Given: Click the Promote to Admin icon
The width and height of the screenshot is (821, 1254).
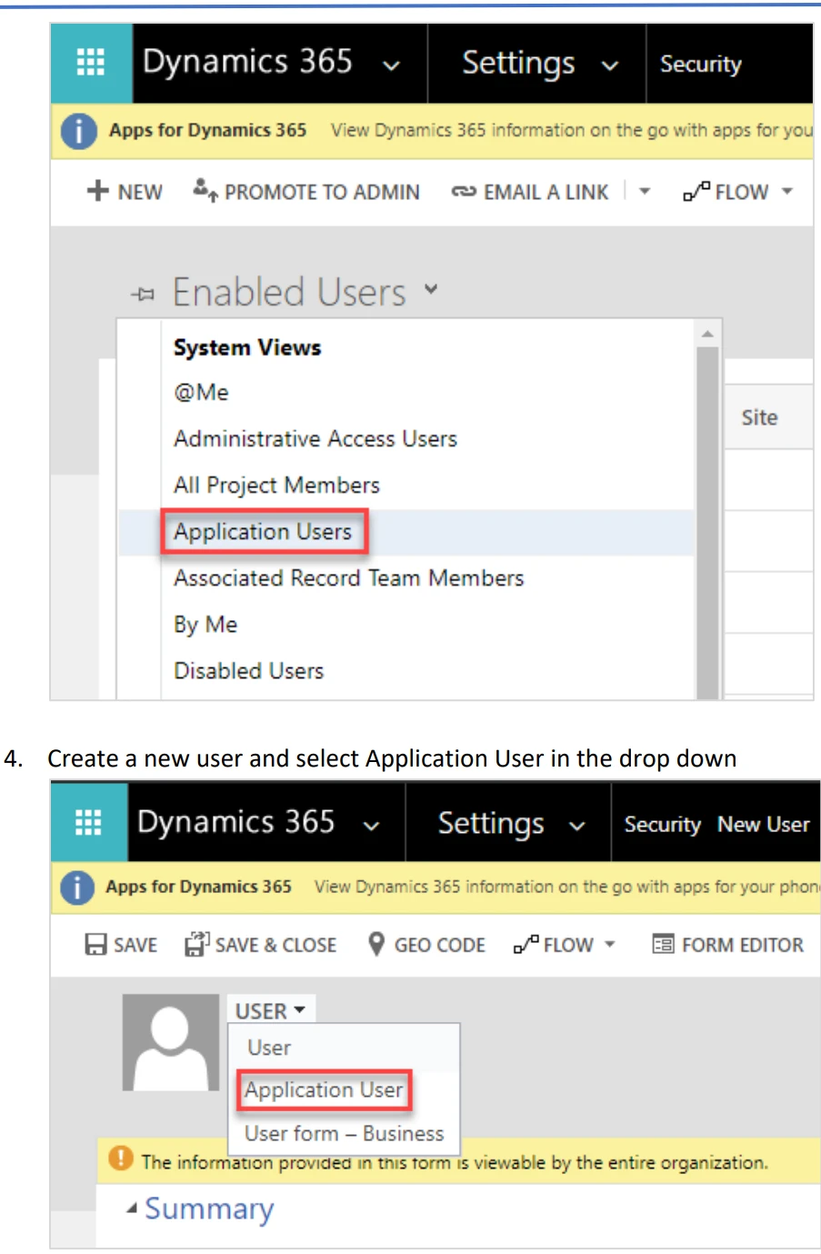Looking at the screenshot, I should (x=205, y=190).
